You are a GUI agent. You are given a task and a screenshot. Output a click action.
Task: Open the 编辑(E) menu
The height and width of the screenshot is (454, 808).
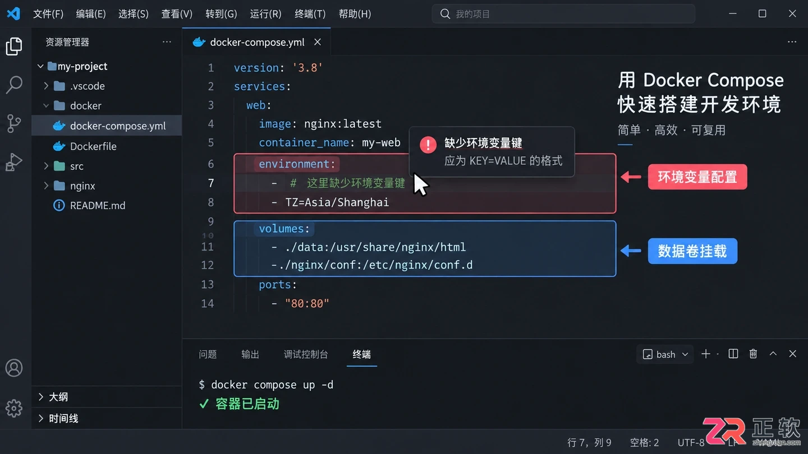(x=91, y=14)
